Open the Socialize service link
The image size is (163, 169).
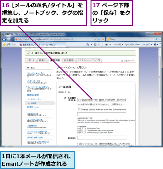[x=32, y=126]
